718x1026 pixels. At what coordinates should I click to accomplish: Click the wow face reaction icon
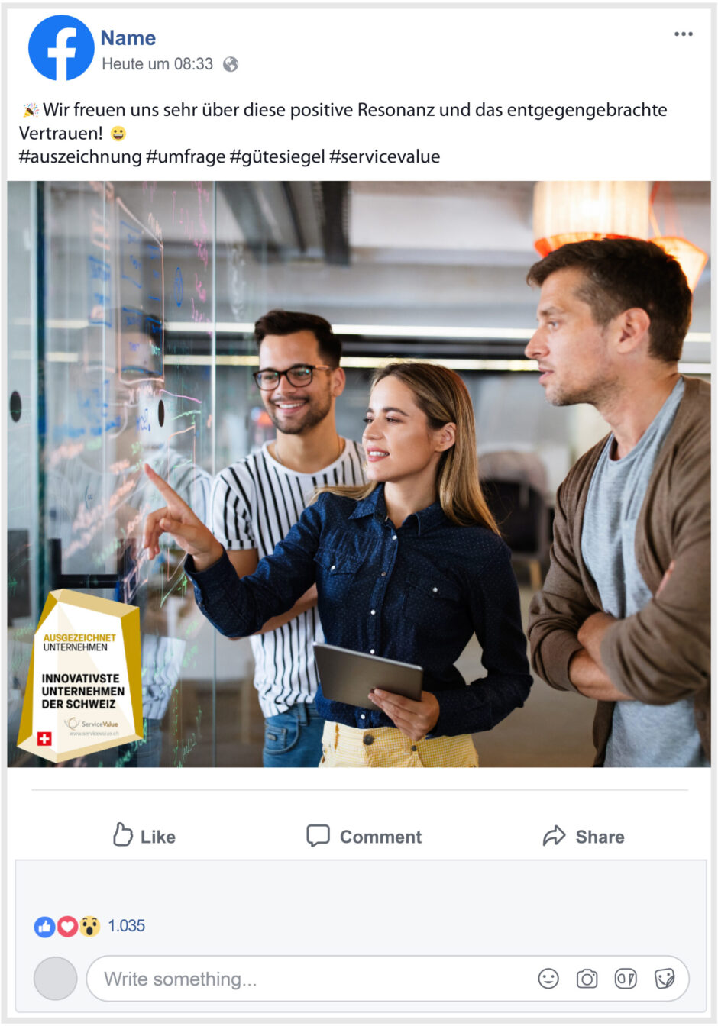[89, 926]
